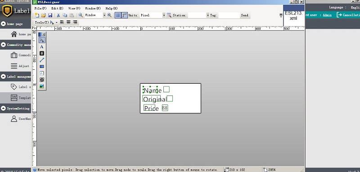Select the pointer tool in toolbox
Screen dimensions: 360x172
[x=42, y=40]
